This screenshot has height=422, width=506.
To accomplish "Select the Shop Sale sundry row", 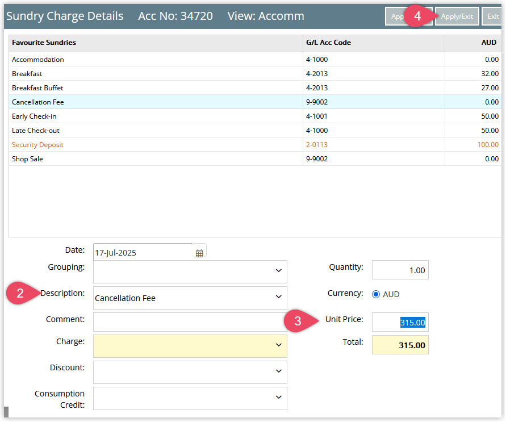I will [x=255, y=158].
